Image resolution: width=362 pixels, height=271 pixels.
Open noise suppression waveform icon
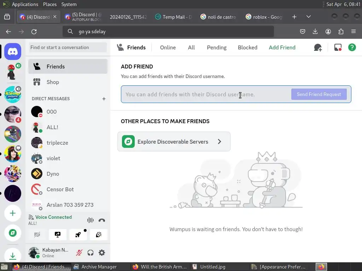[x=90, y=220]
